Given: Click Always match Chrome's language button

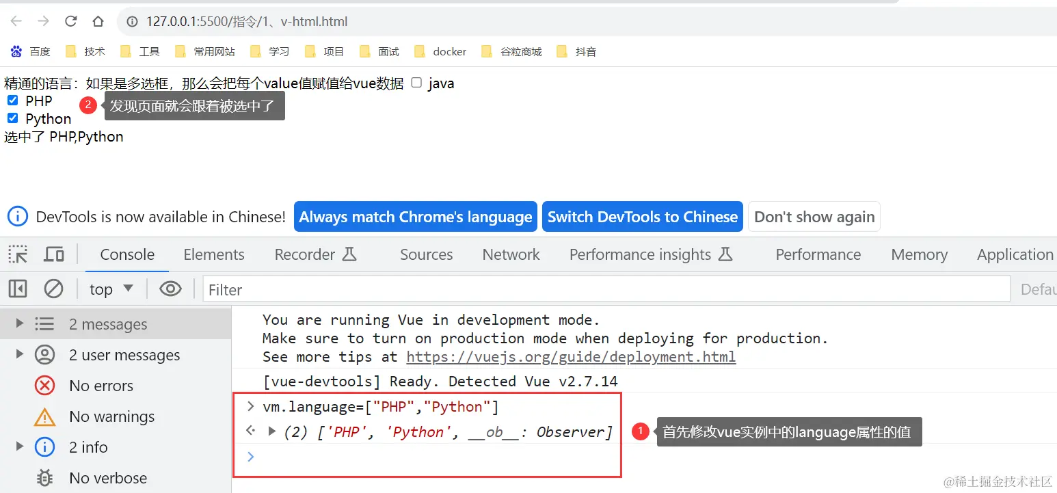Looking at the screenshot, I should pyautogui.click(x=416, y=217).
